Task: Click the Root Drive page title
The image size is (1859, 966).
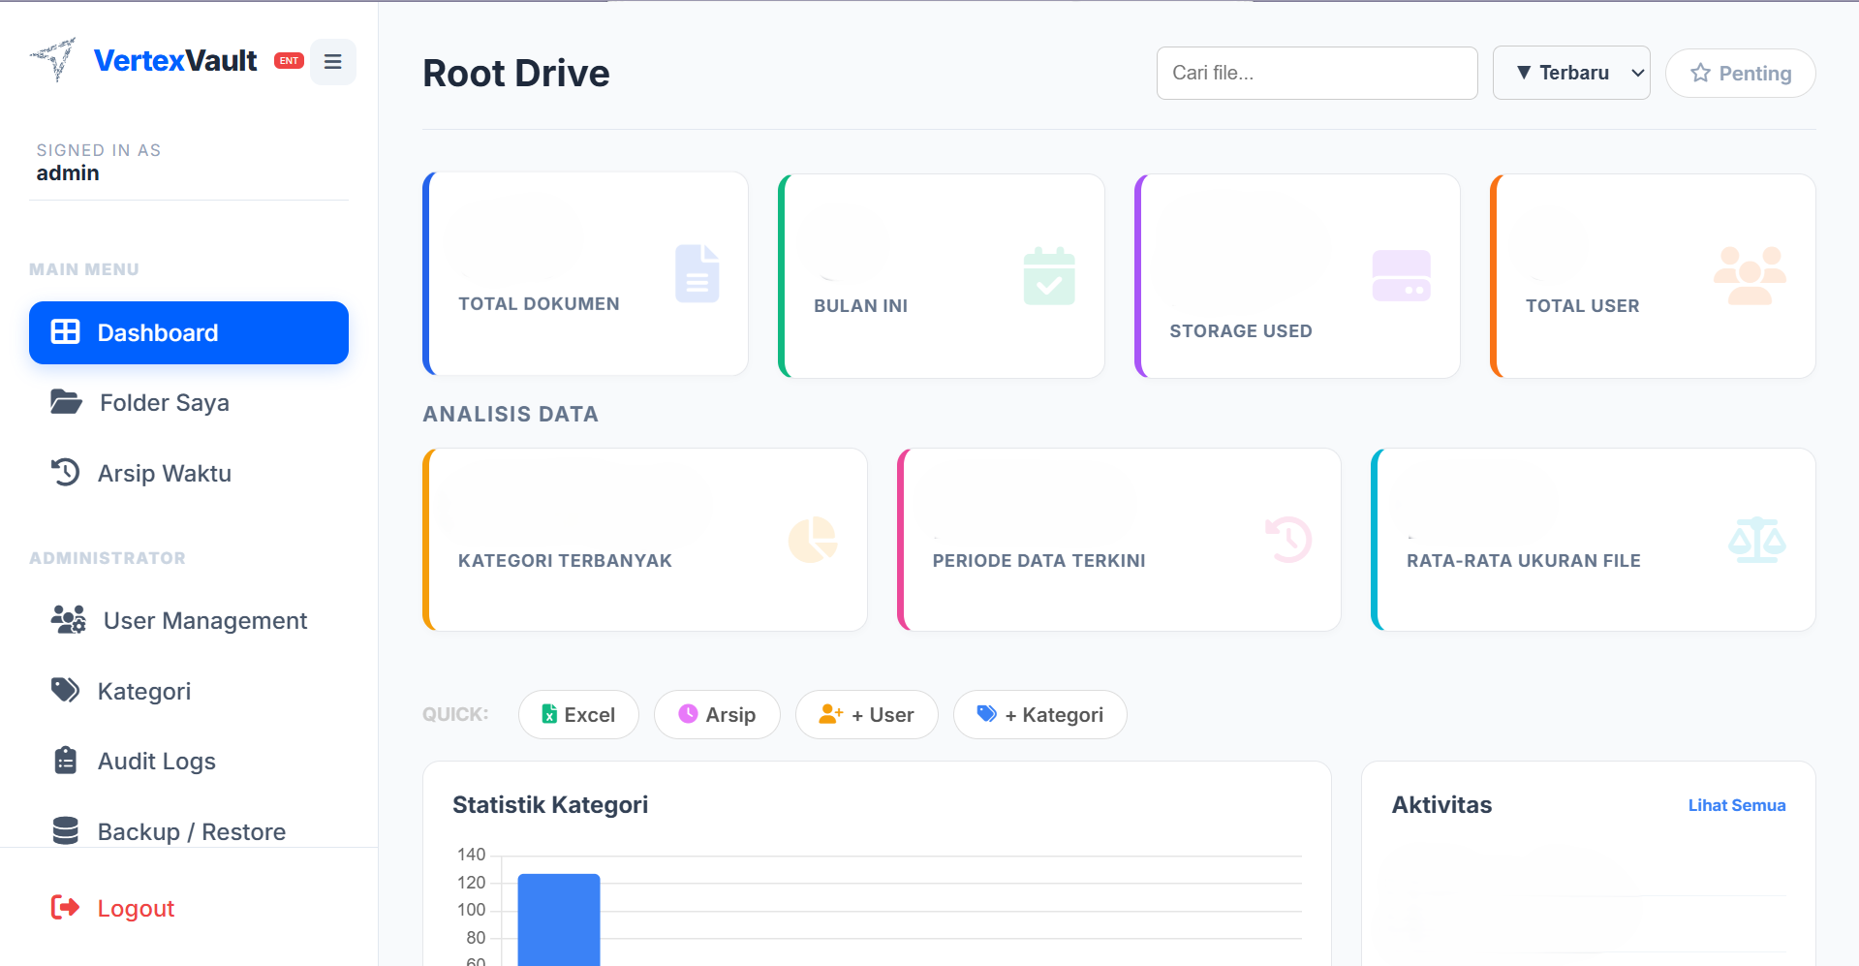Action: (516, 74)
